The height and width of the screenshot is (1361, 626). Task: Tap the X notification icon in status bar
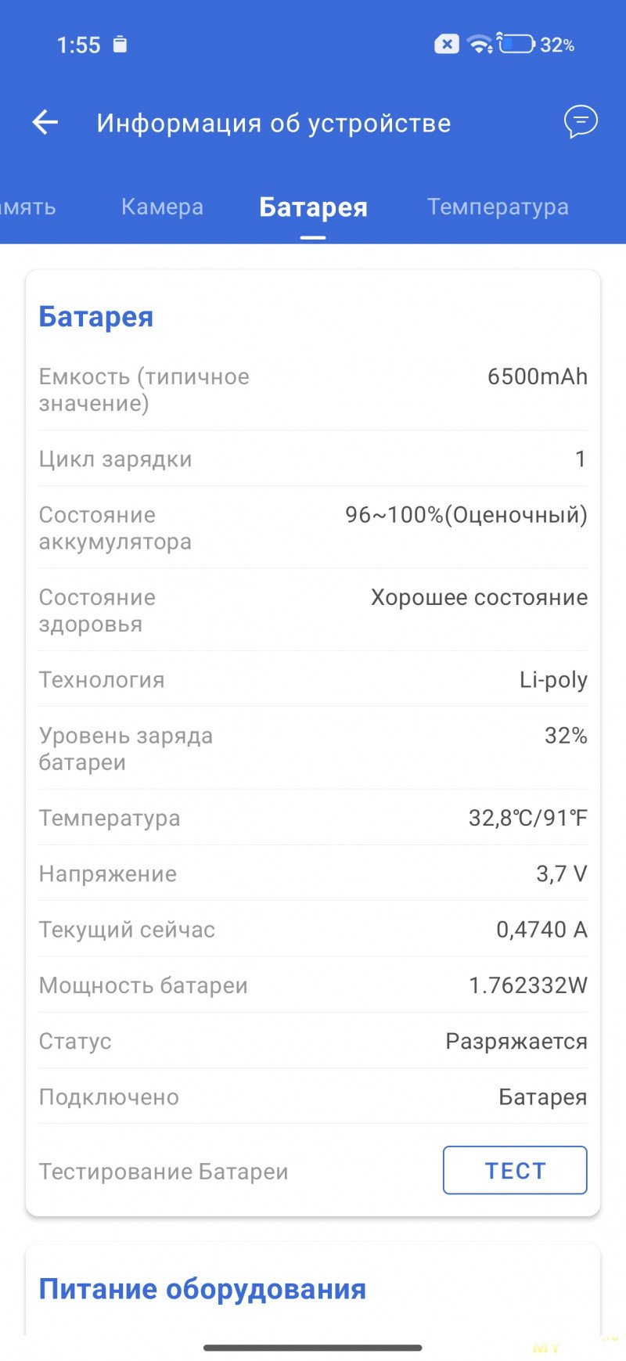coord(447,45)
